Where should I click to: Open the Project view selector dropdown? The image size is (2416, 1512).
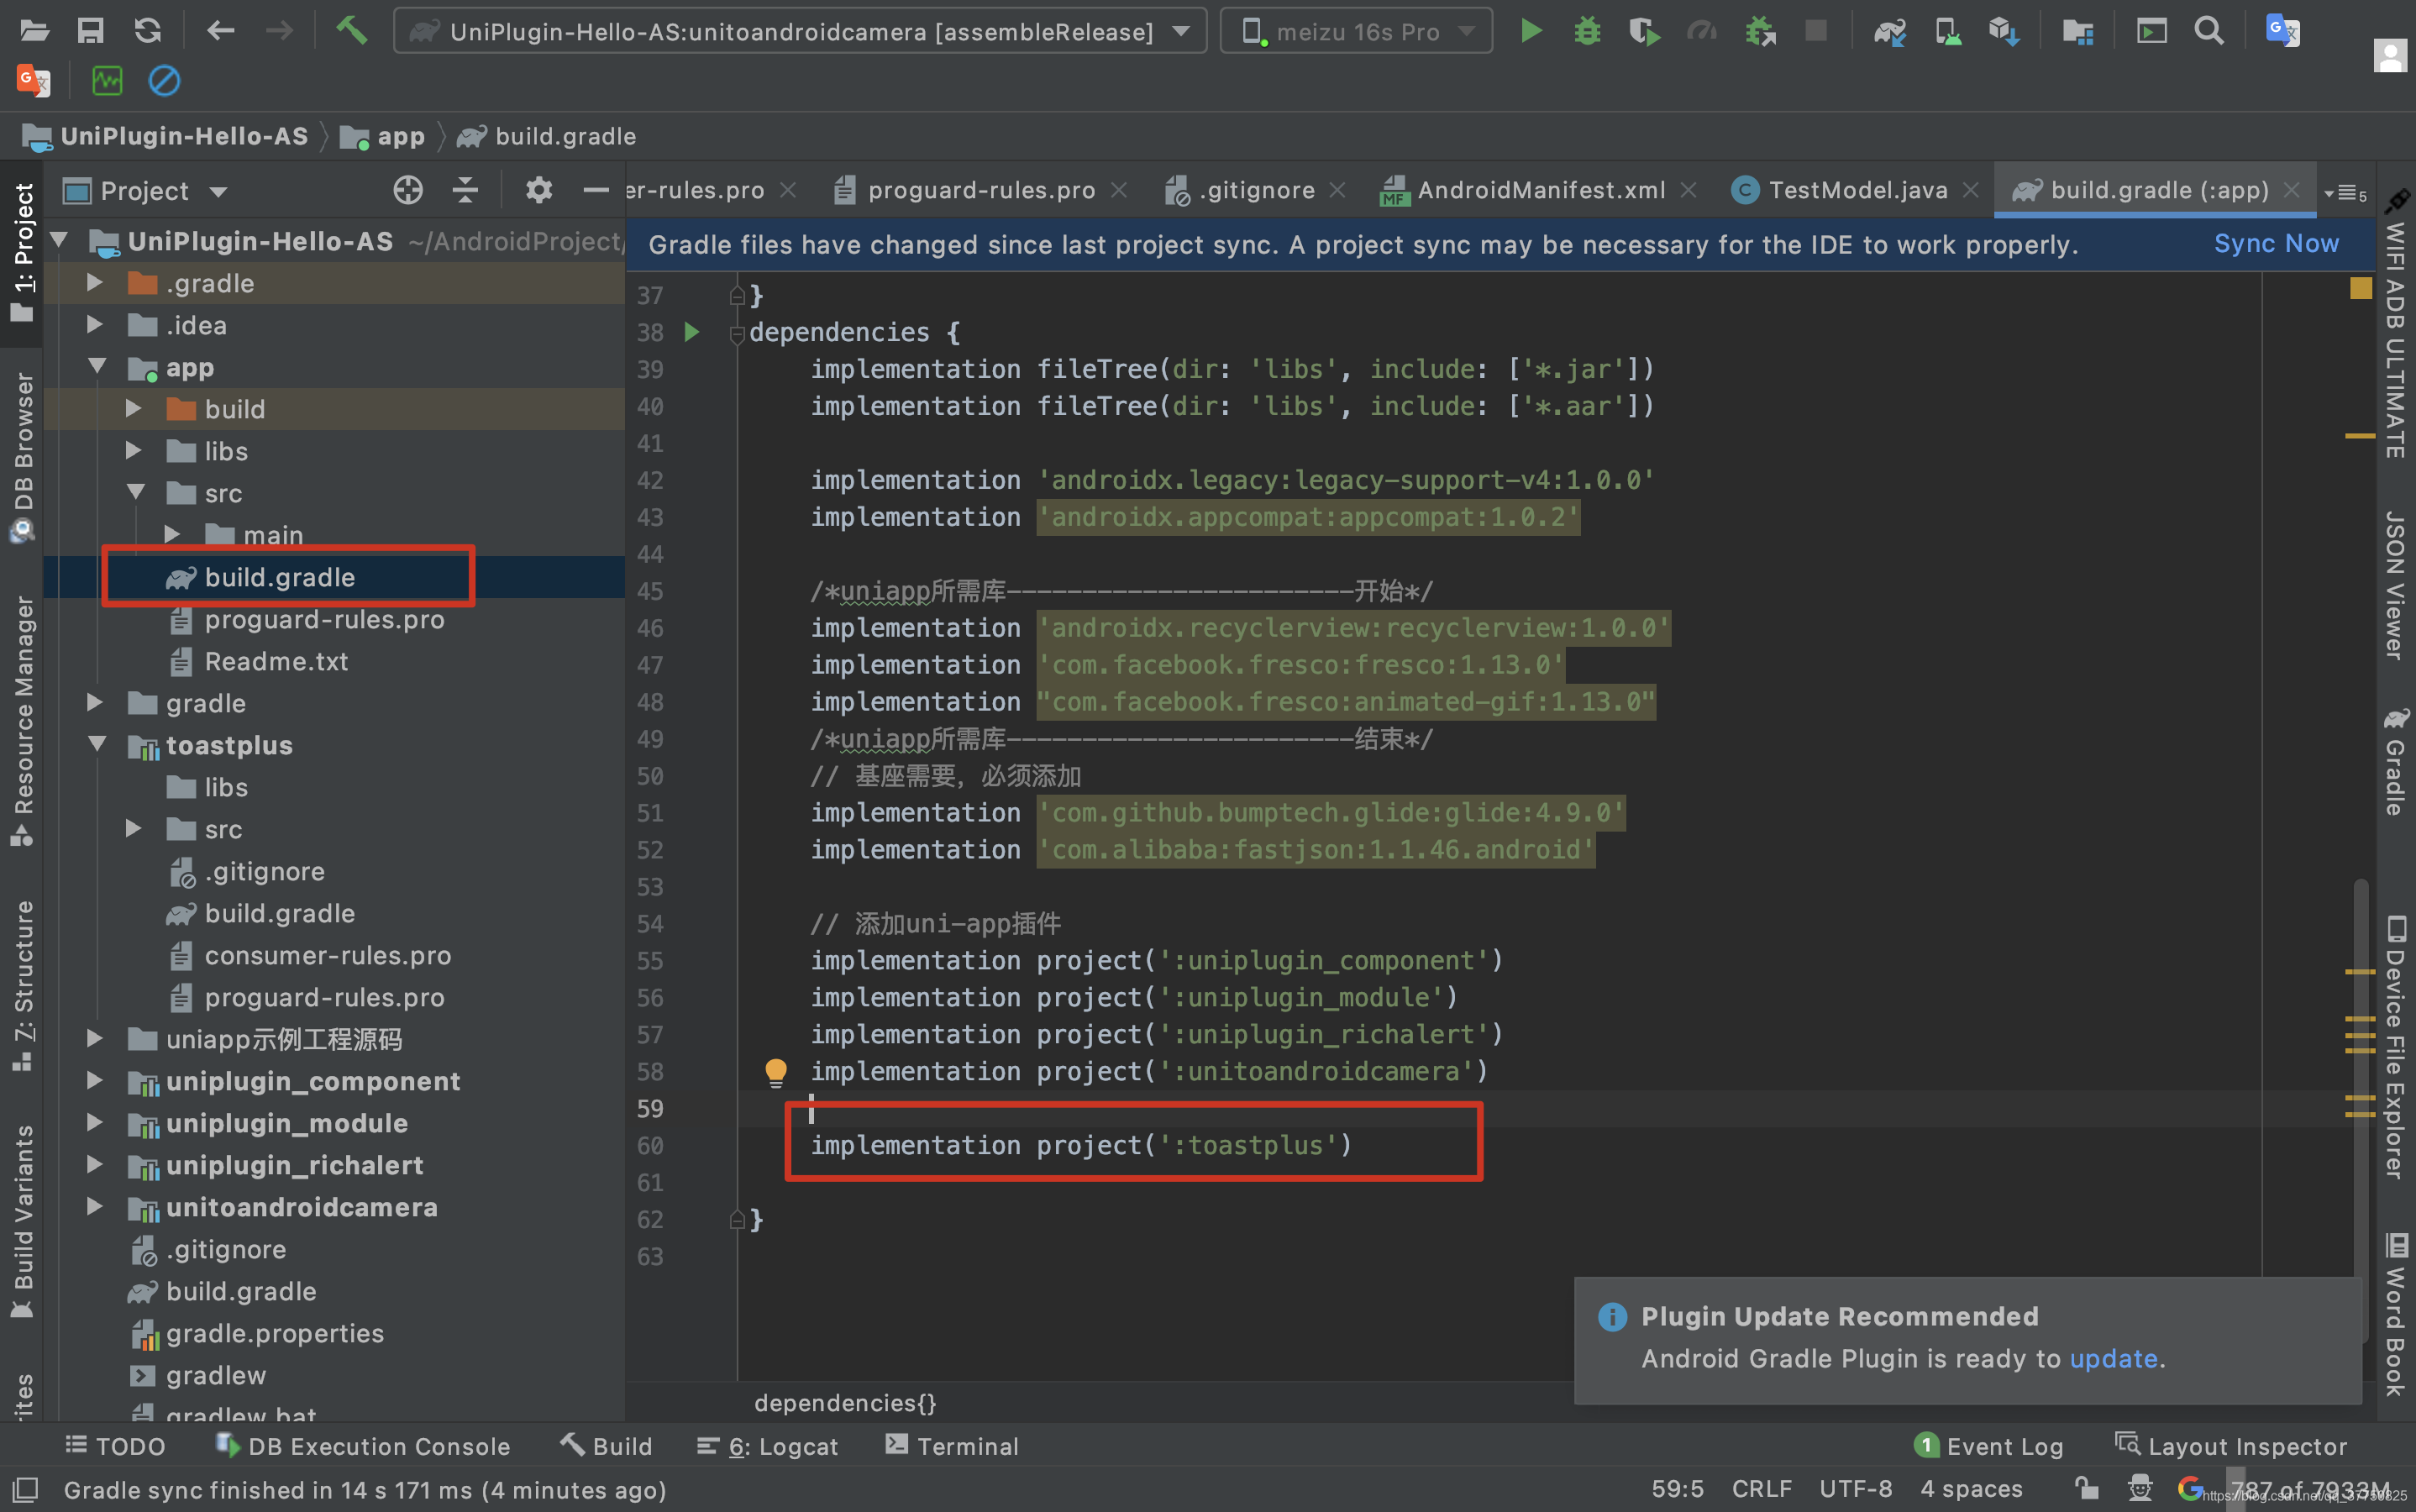click(146, 190)
